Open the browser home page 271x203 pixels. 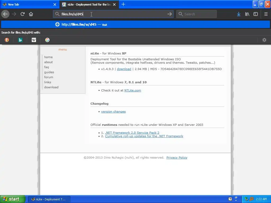(31, 14)
